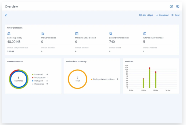
Task: Click the Malware blocked bug icon
Action: point(43,34)
